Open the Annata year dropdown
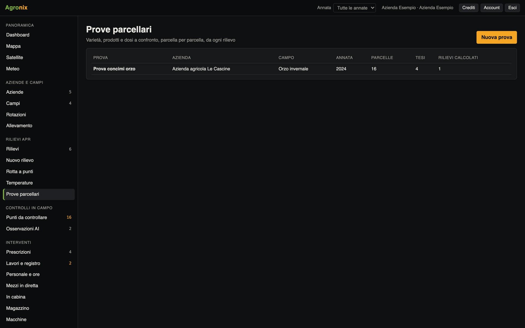Viewport: 525px width, 328px height. (x=354, y=8)
